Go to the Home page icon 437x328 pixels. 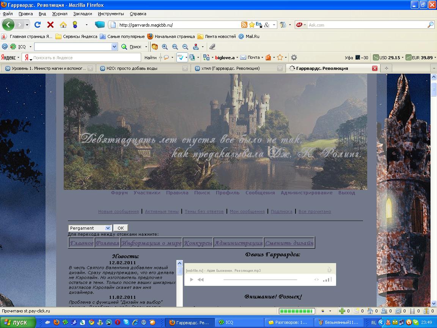tap(63, 25)
